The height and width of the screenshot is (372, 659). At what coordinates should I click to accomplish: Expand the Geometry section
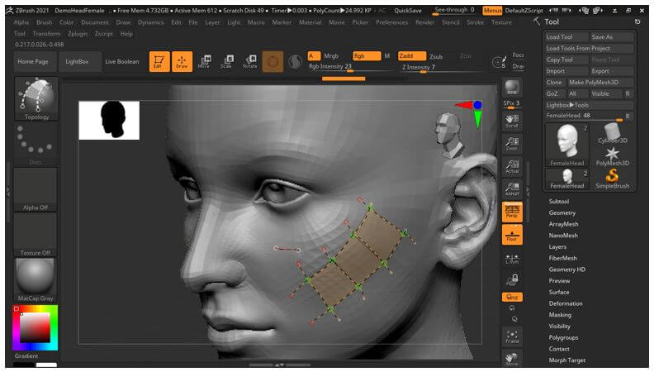pyautogui.click(x=562, y=213)
